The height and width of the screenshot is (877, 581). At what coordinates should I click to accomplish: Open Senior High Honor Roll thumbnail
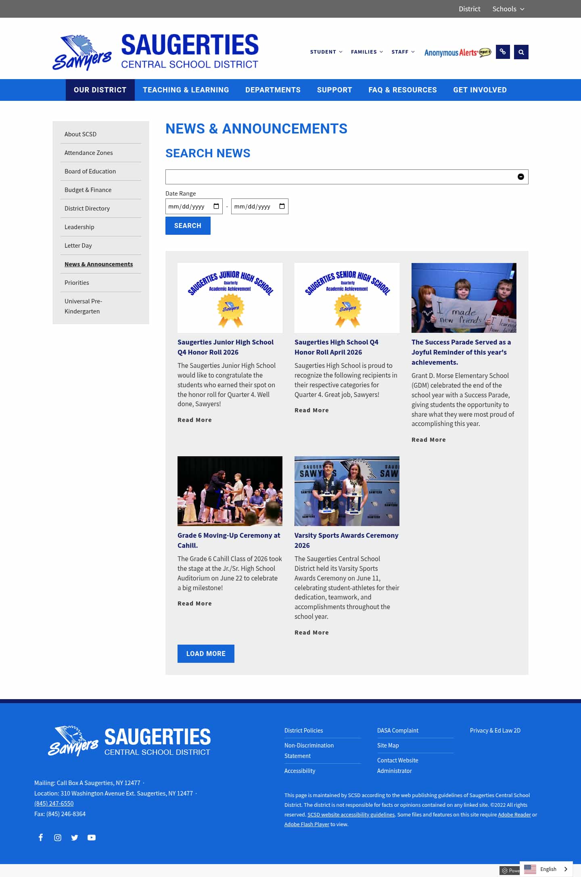pos(347,298)
